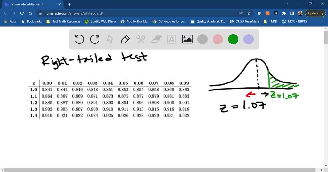Open the MOC - NBPTS bookmark
The width and height of the screenshot is (328, 172).
[295, 21]
